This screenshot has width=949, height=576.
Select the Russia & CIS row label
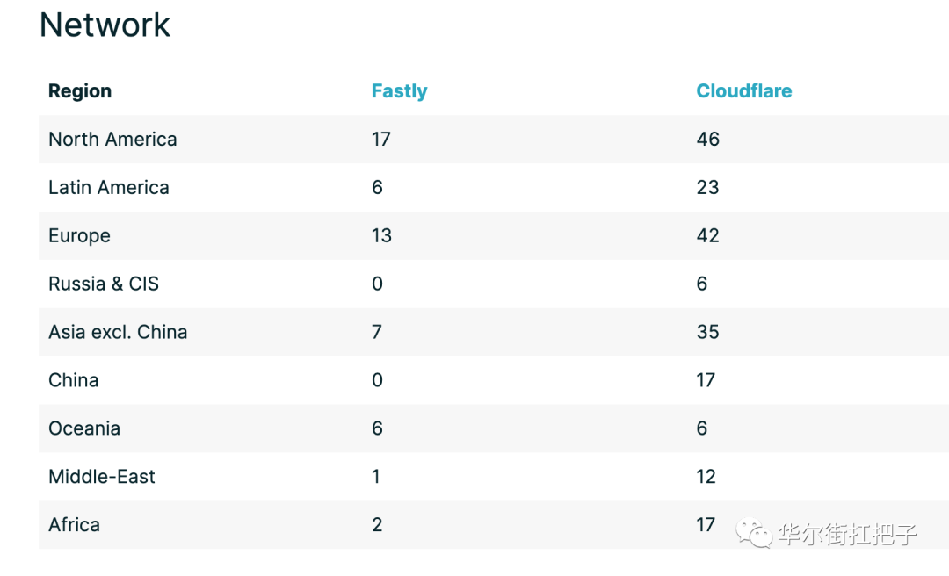[104, 284]
